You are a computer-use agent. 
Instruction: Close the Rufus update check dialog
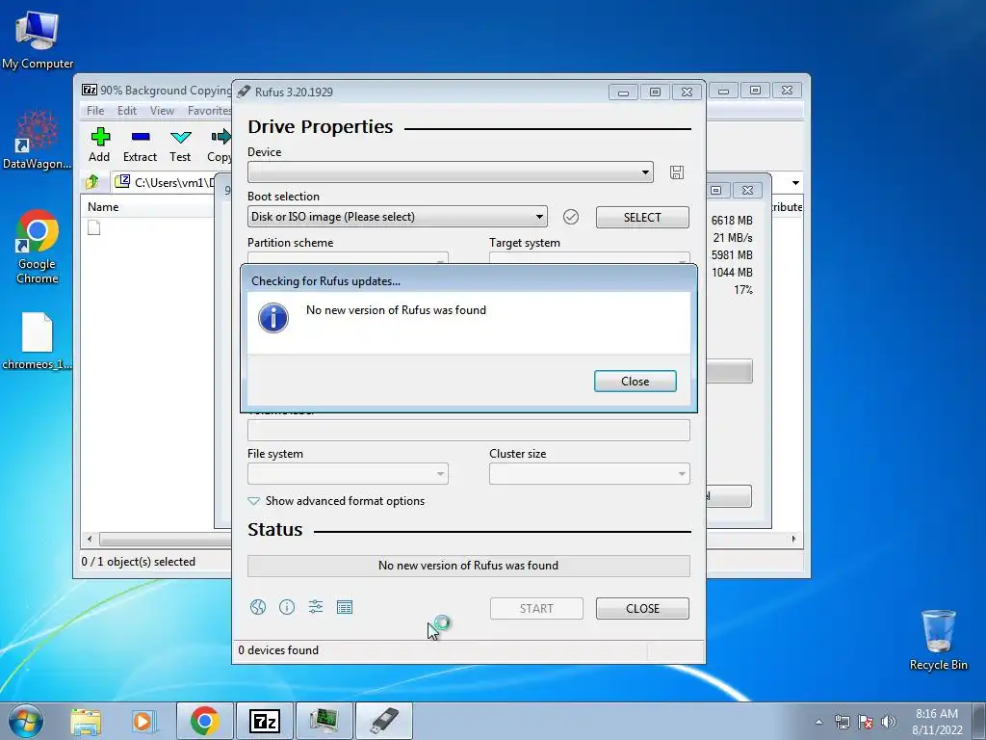point(636,382)
